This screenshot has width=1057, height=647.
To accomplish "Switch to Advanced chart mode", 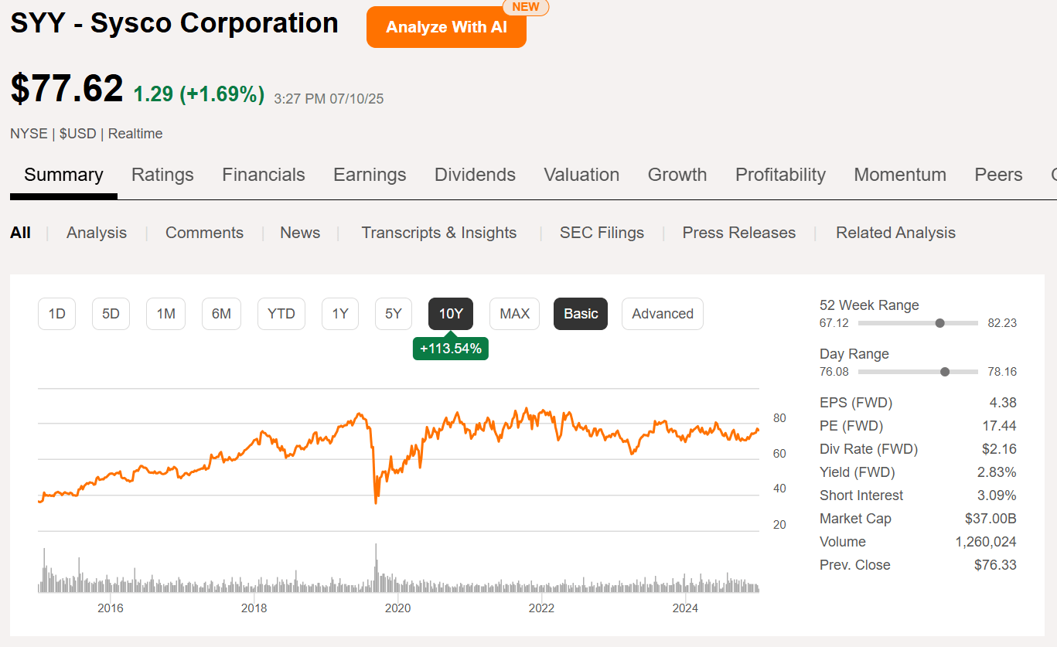I will coord(662,314).
